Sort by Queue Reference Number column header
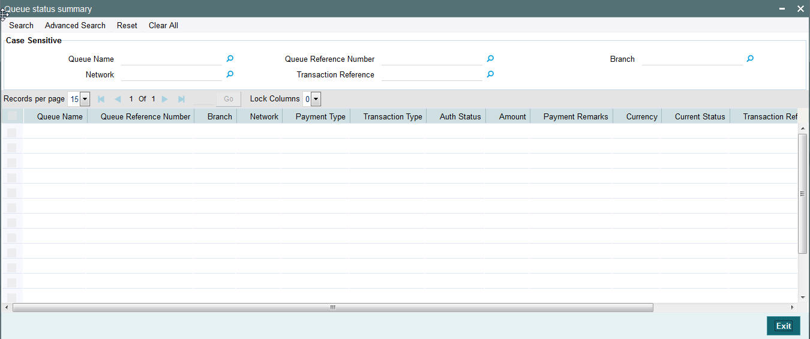 145,116
